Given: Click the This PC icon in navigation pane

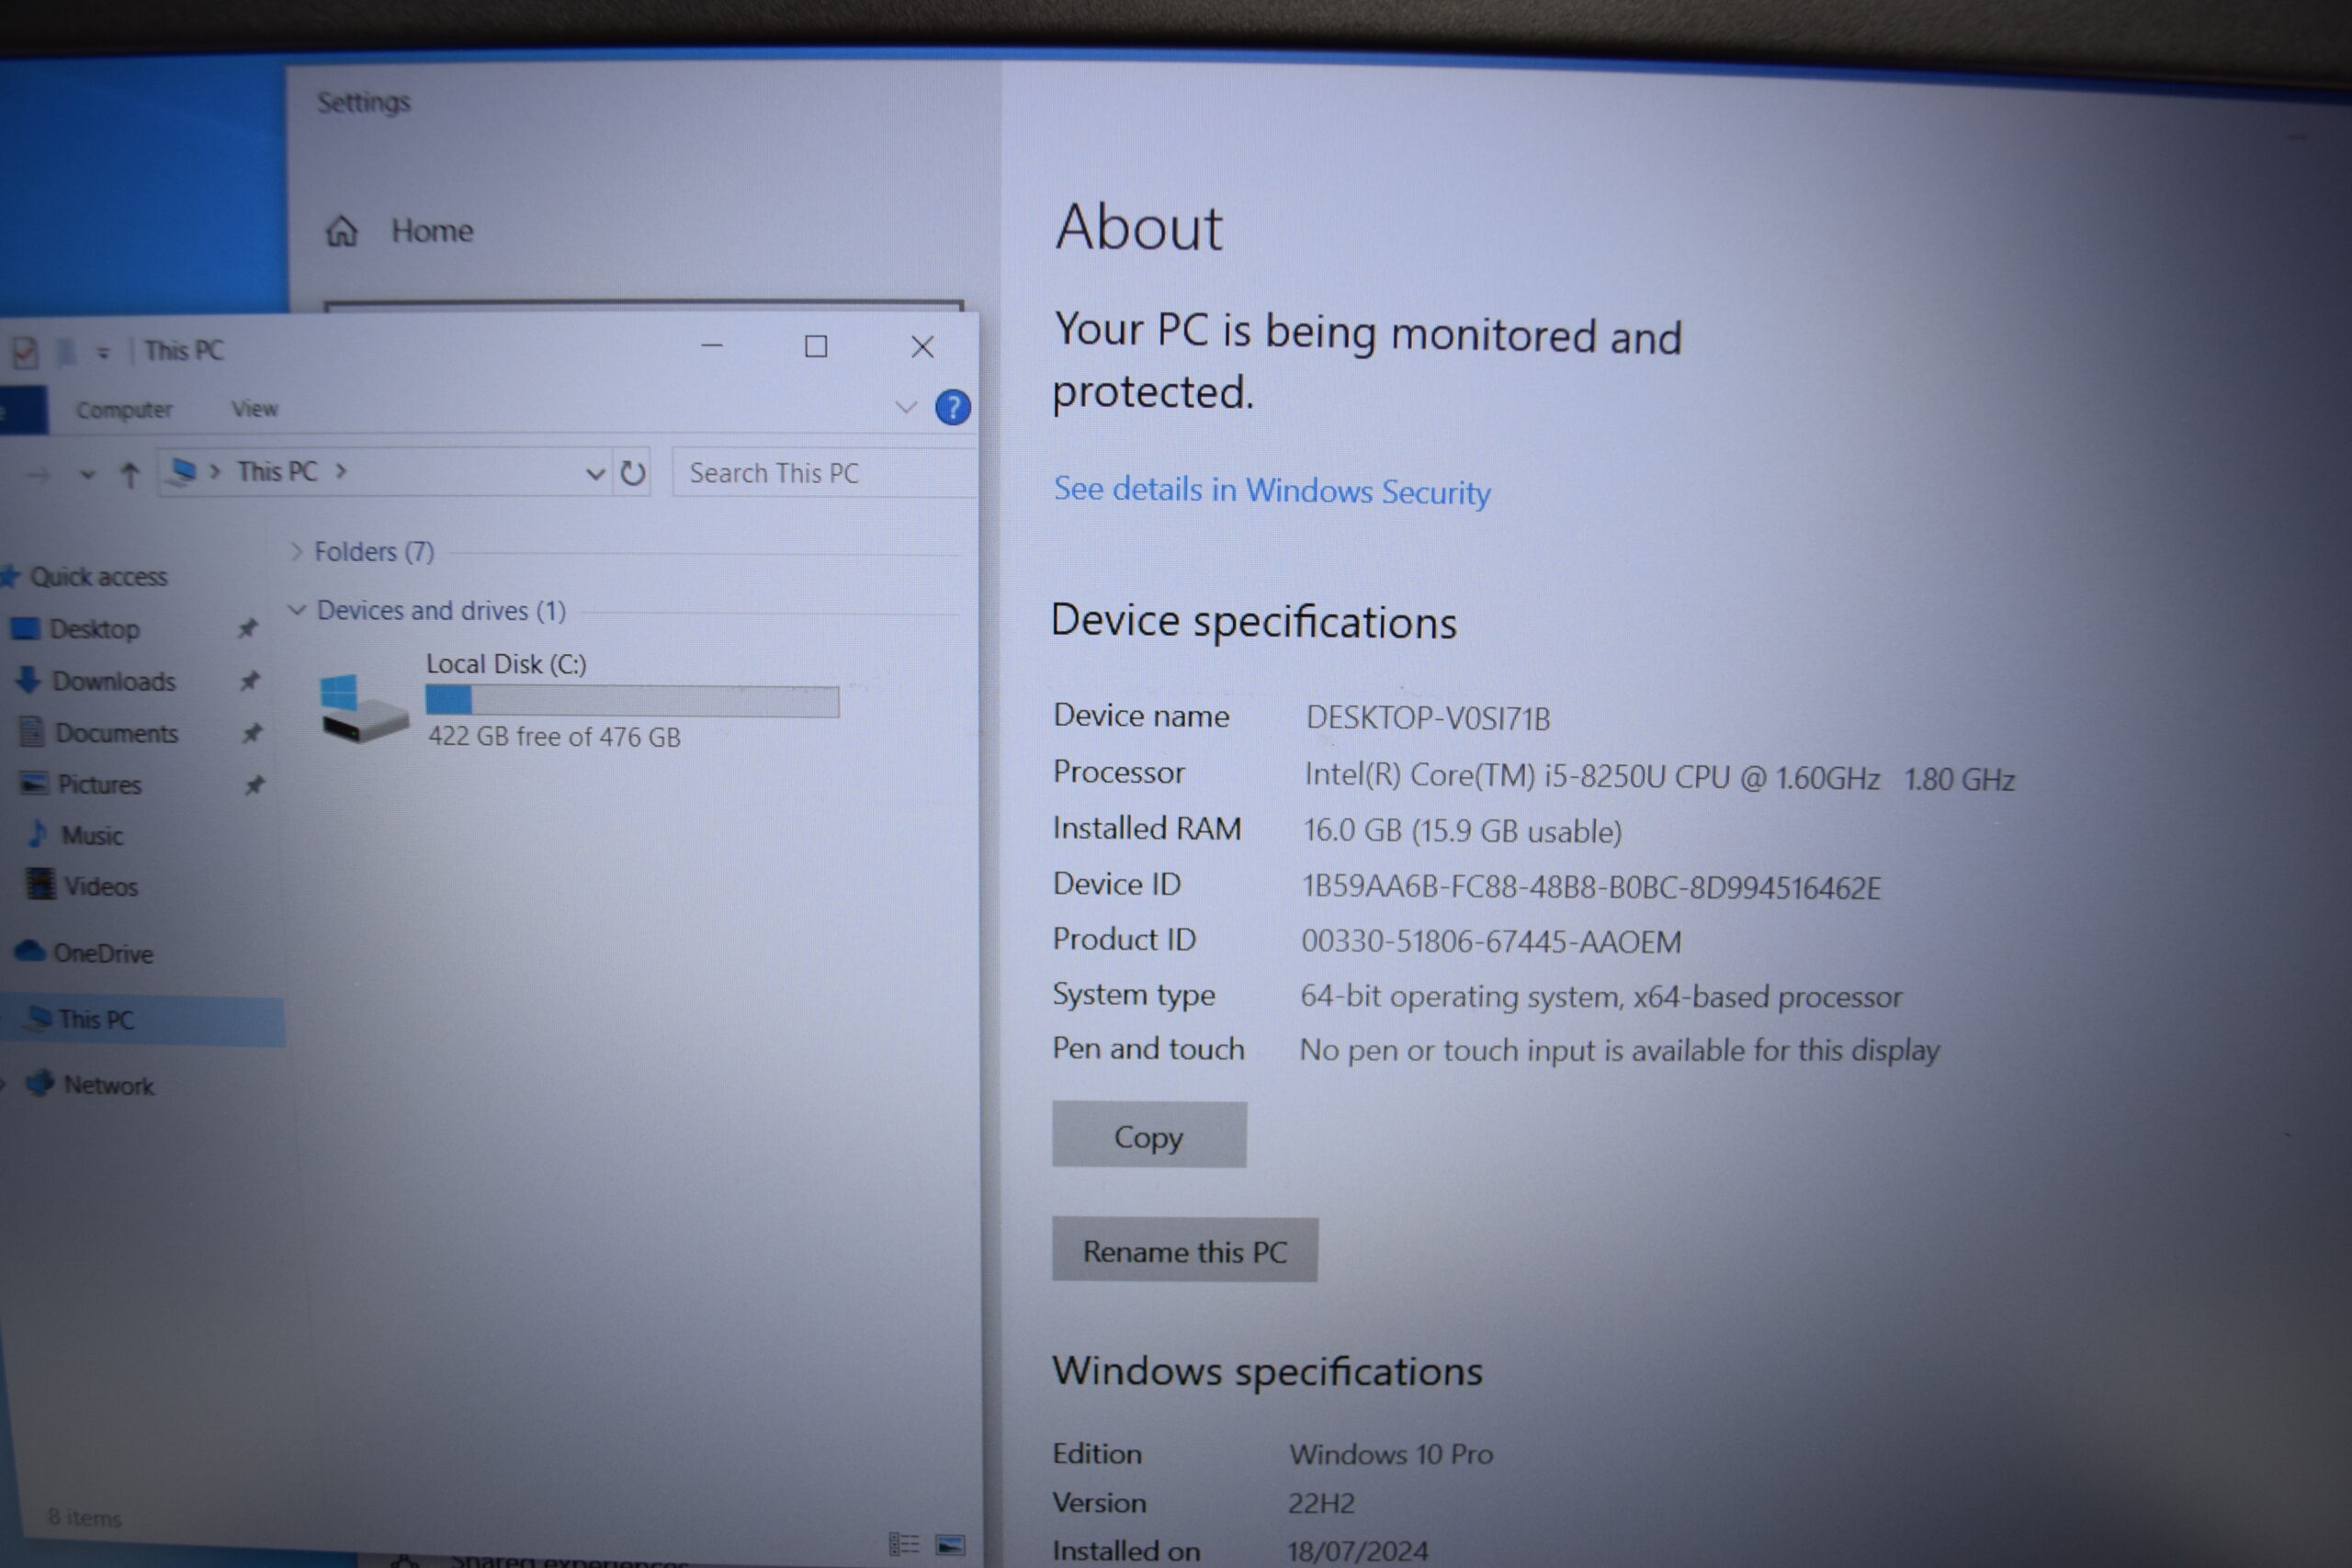Looking at the screenshot, I should click(39, 1018).
